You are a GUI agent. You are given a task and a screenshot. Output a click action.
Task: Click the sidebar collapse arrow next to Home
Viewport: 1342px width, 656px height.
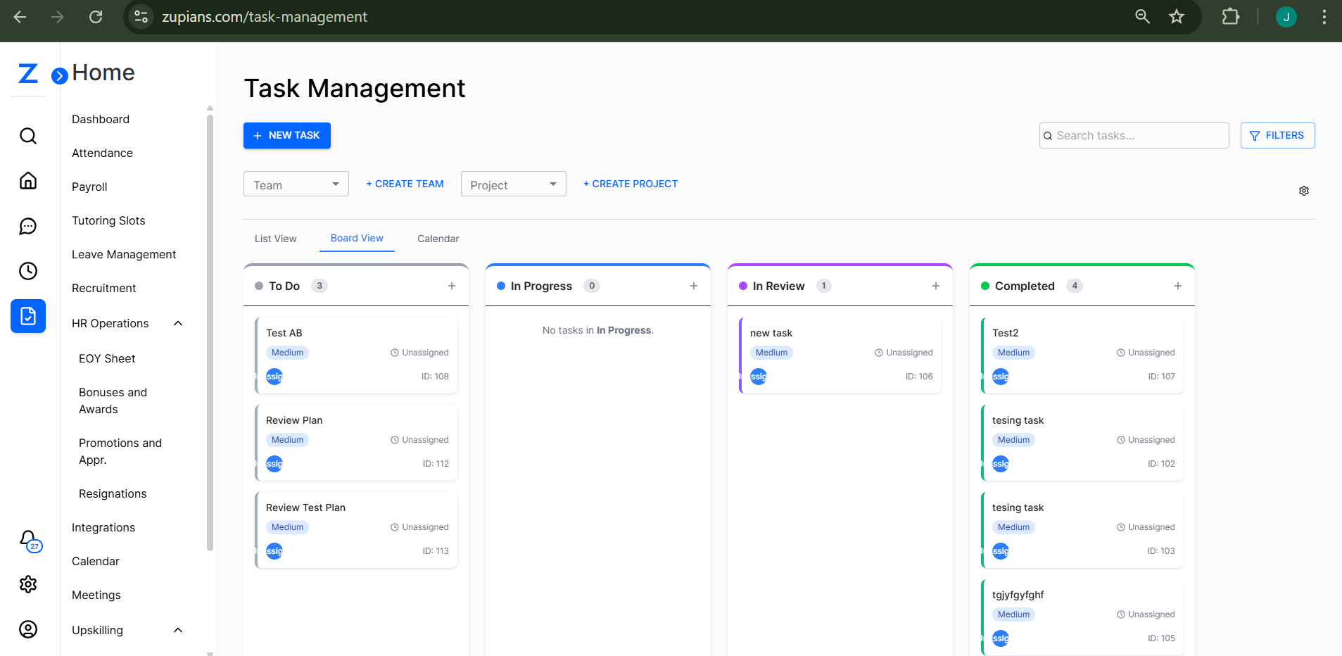tap(60, 76)
